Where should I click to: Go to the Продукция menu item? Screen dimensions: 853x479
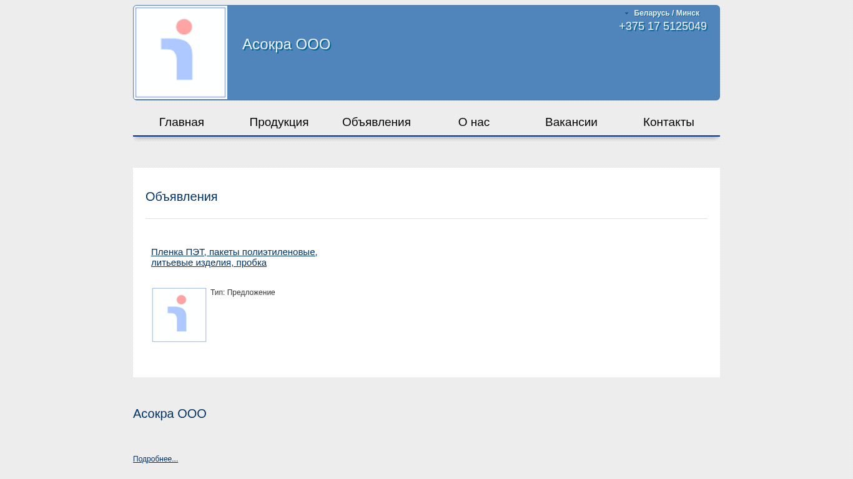279,122
